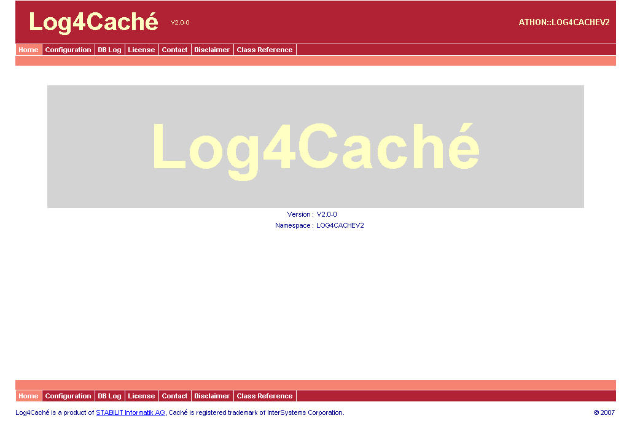Click the 'InterSystems Corporation' trademark text in footer

tap(305, 412)
